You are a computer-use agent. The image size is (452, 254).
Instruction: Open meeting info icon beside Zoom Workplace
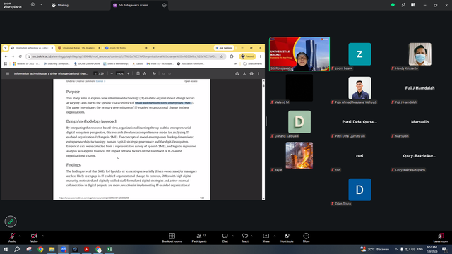[x=32, y=4]
